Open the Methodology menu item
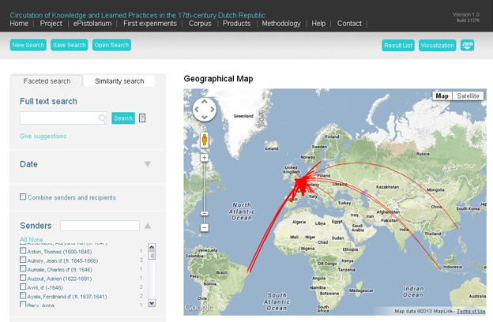 click(x=281, y=24)
